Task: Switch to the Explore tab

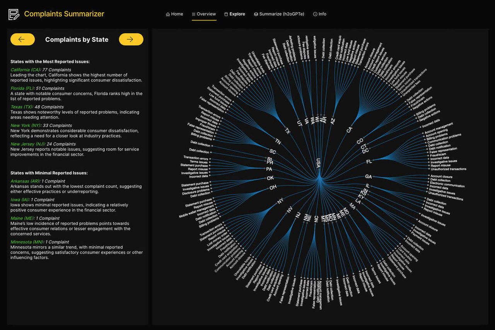Action: (235, 14)
